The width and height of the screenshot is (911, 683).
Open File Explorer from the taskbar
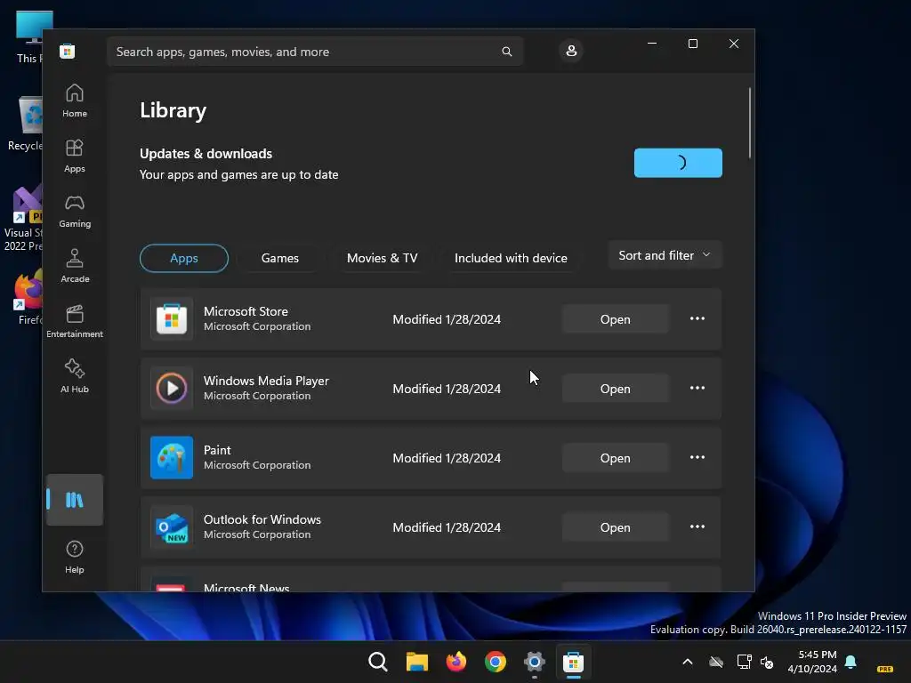(416, 662)
